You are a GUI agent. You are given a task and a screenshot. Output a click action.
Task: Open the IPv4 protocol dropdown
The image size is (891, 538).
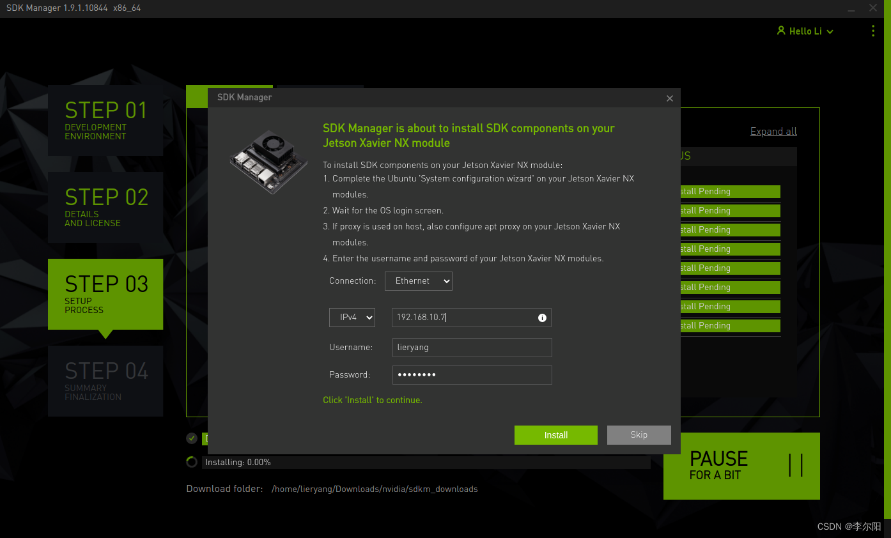point(352,318)
